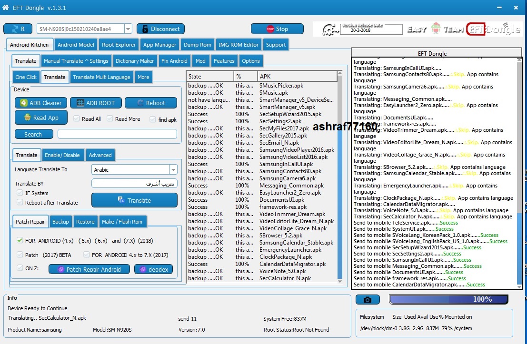Viewport: 527px width, 344px height.
Task: Open the Options tab
Action: click(x=251, y=61)
